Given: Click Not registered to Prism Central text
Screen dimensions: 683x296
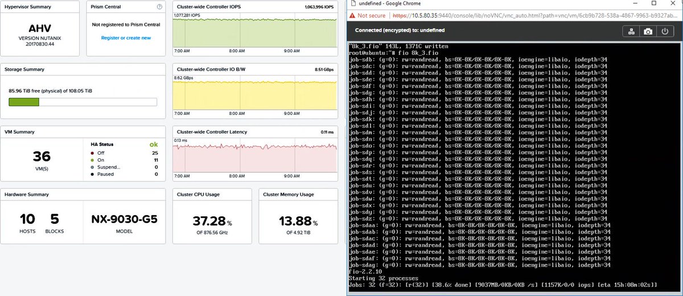Looking at the screenshot, I should (x=126, y=24).
